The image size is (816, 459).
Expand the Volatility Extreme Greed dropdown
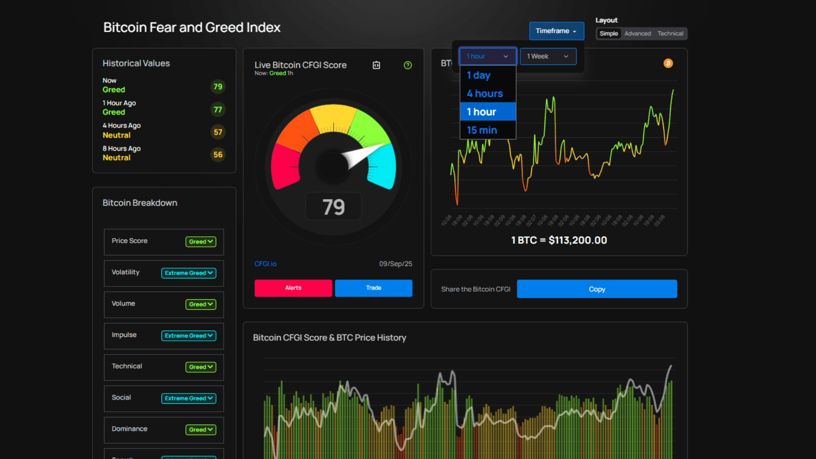(x=189, y=273)
